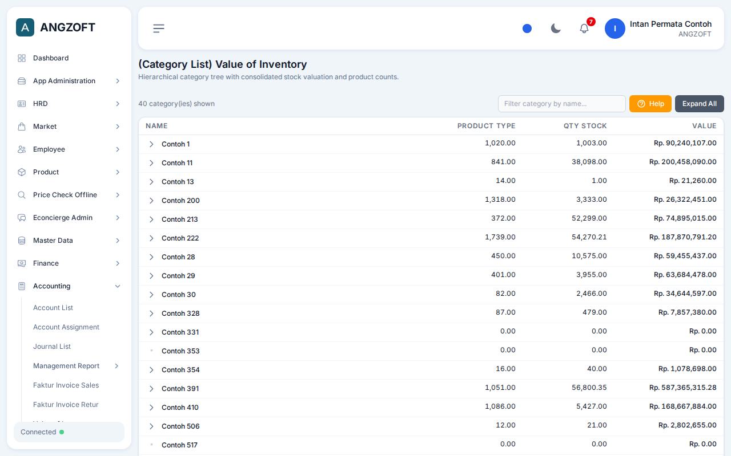The height and width of the screenshot is (456, 731).
Task: Open the Account Assignment menu item
Action: click(x=66, y=327)
